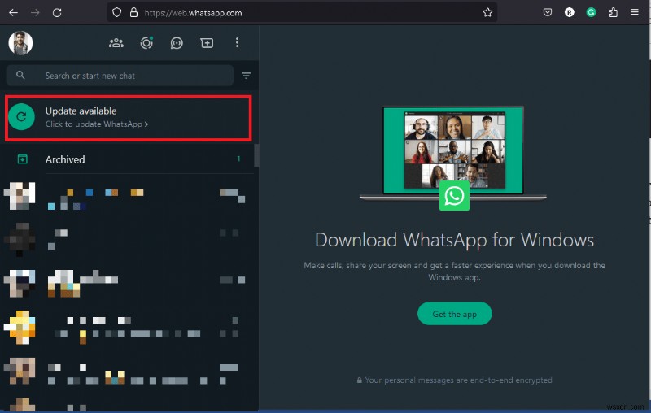This screenshot has width=651, height=413.
Task: Go back with the browser back arrow
Action: point(13,13)
